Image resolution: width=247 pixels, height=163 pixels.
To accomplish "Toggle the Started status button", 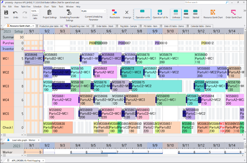I will pyautogui.click(x=195, y=14).
